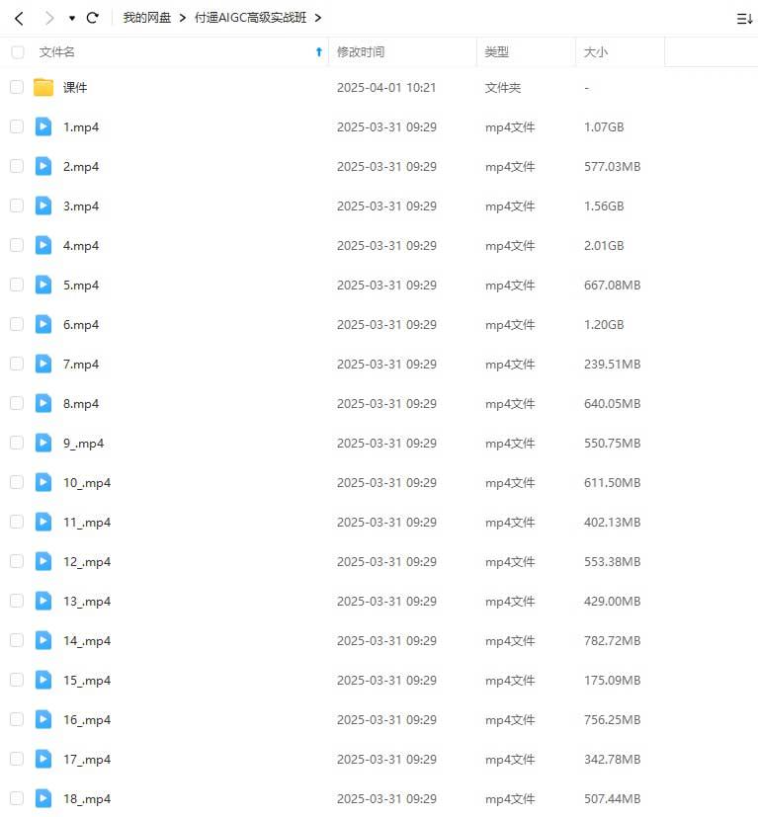The width and height of the screenshot is (758, 817).
Task: Toggle the list view sort menu icon
Action: [x=744, y=18]
